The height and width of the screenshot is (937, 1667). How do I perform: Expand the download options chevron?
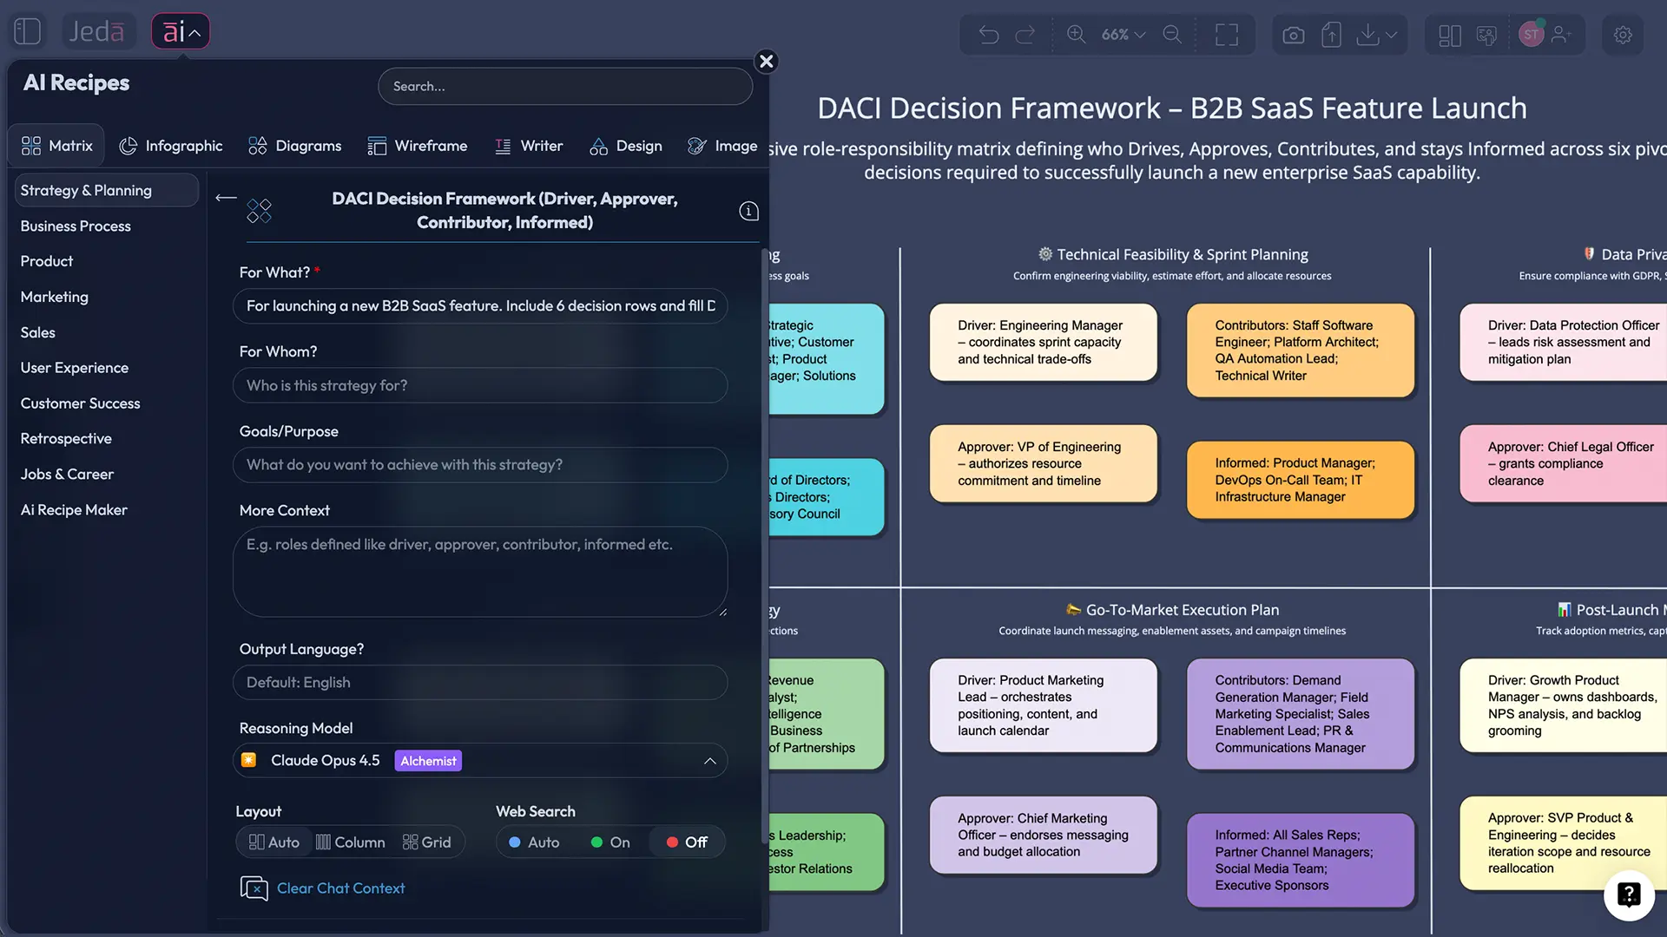1391,35
